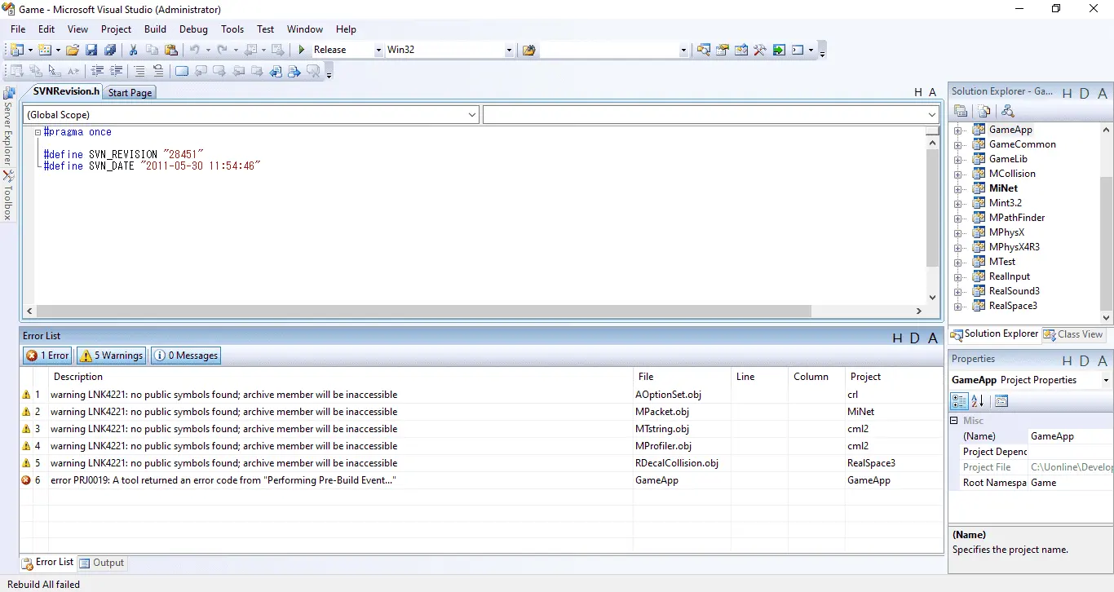This screenshot has height=592, width=1114.
Task: Sort error list by the Description column
Action: point(341,377)
